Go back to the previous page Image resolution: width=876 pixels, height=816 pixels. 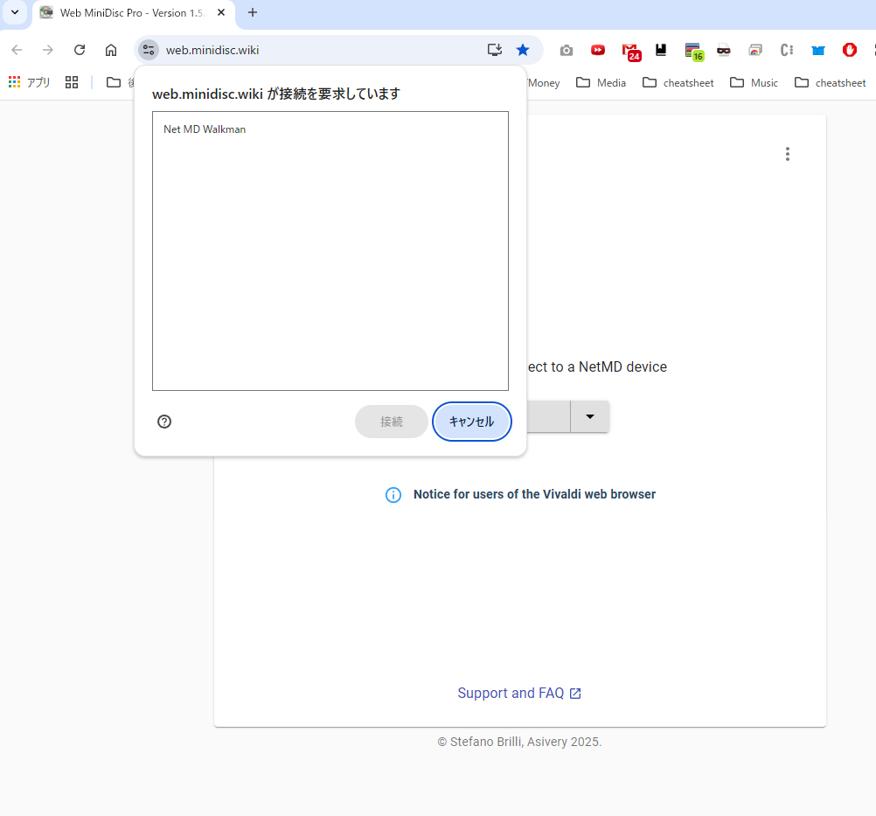(x=17, y=51)
